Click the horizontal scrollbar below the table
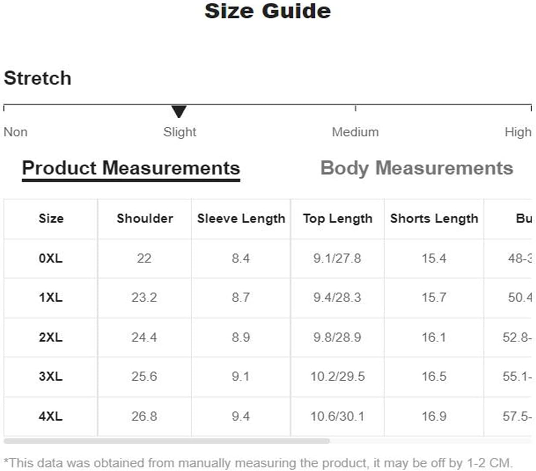This screenshot has height=471, width=536. 167,441
